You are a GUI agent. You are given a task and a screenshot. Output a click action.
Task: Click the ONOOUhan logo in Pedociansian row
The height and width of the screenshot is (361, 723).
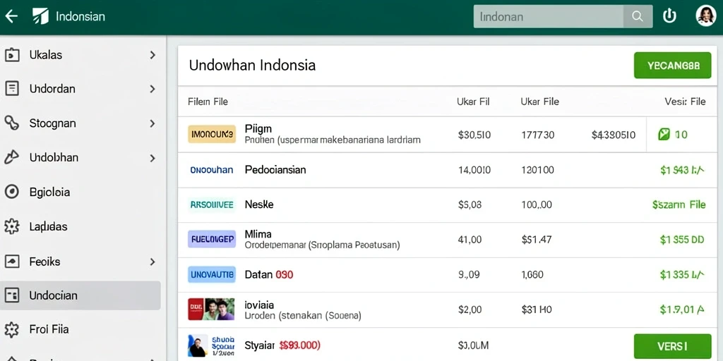[212, 170]
